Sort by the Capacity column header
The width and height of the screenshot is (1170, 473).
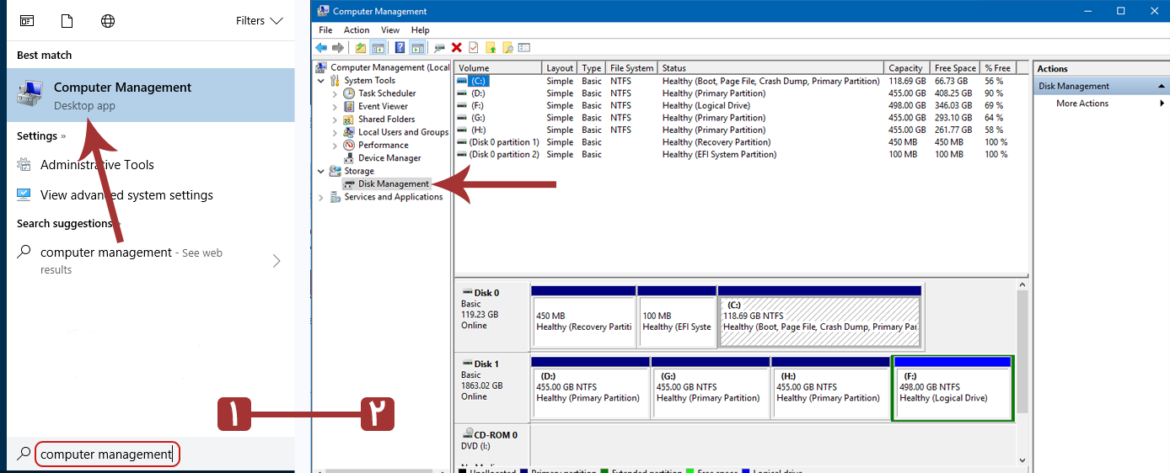pos(907,68)
